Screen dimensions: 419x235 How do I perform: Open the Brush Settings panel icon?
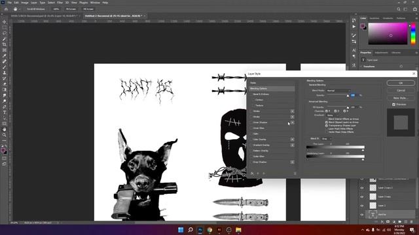(354, 35)
